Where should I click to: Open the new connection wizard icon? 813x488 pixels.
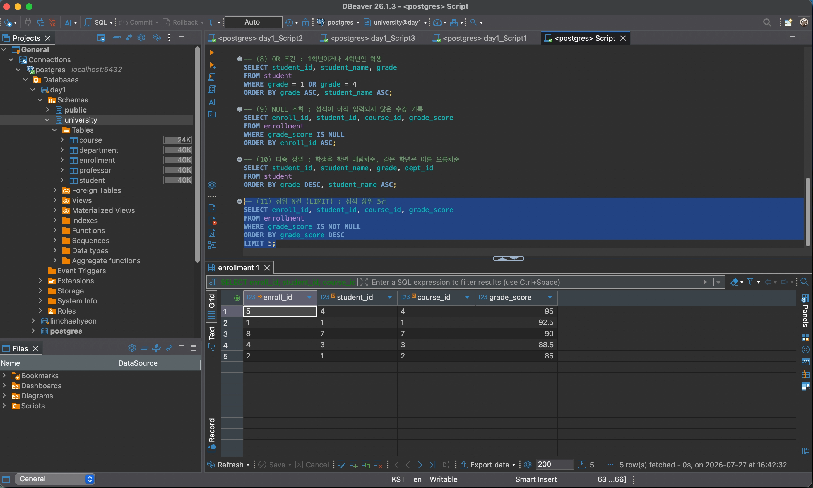[x=8, y=22]
